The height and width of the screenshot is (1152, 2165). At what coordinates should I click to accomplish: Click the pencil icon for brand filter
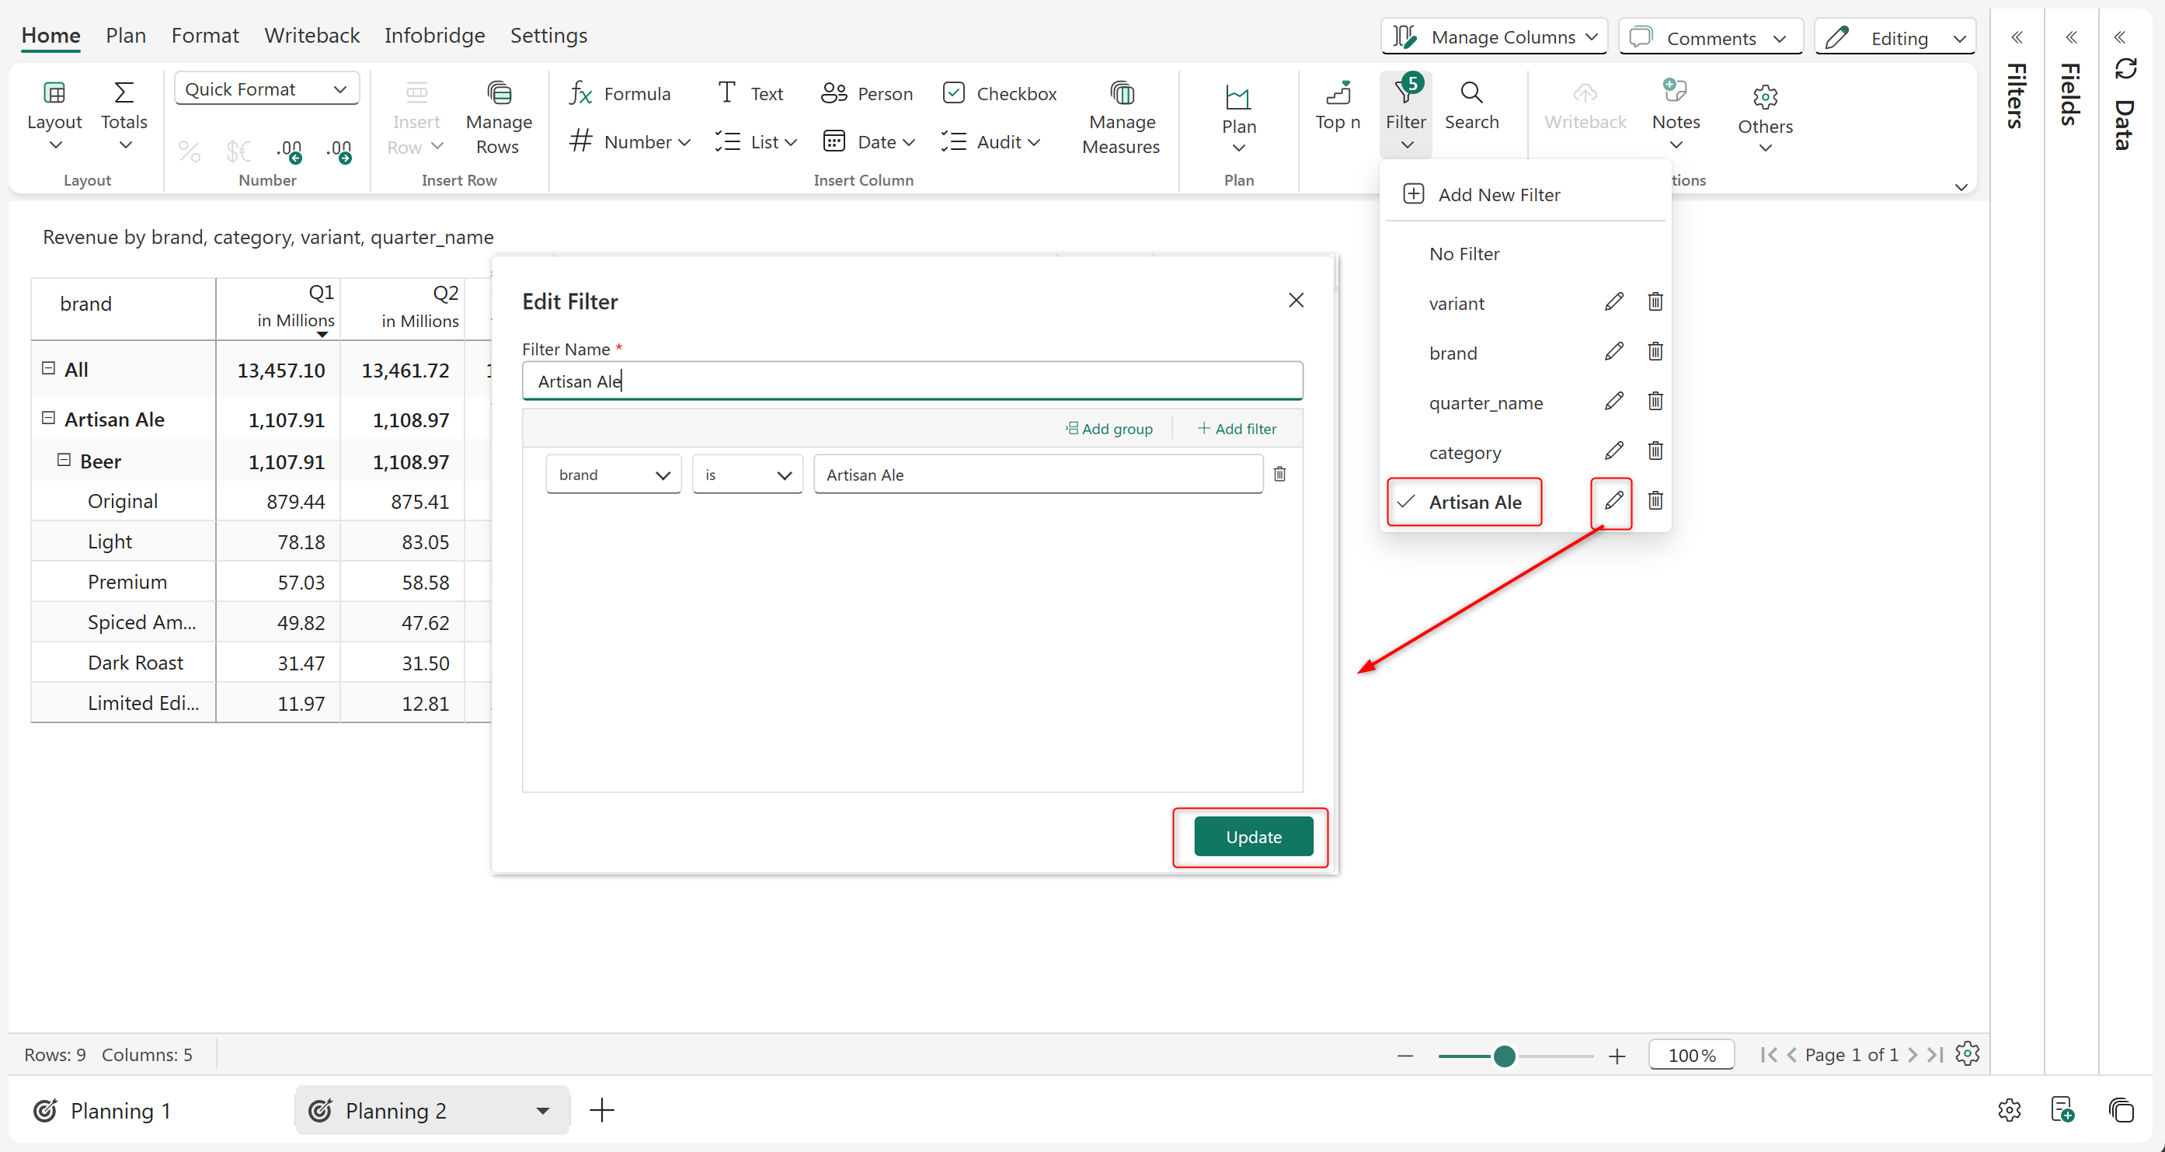pyautogui.click(x=1613, y=352)
